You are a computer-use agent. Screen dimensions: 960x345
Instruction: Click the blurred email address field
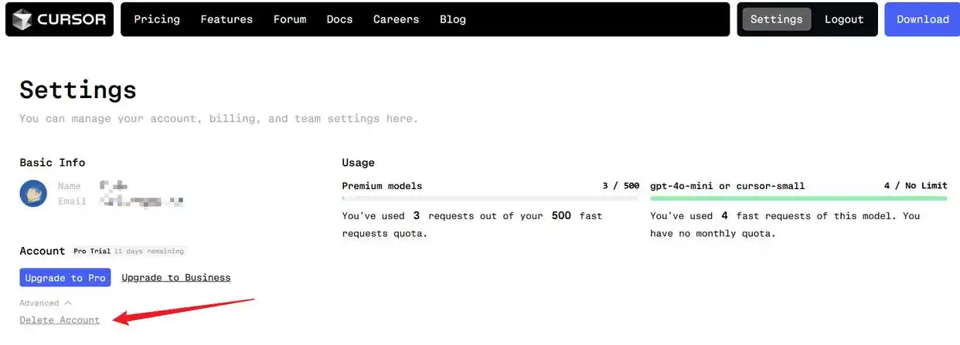(143, 201)
